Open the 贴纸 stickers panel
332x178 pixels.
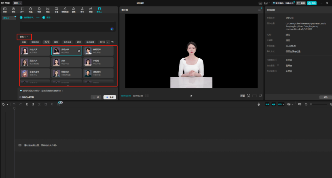click(x=30, y=10)
